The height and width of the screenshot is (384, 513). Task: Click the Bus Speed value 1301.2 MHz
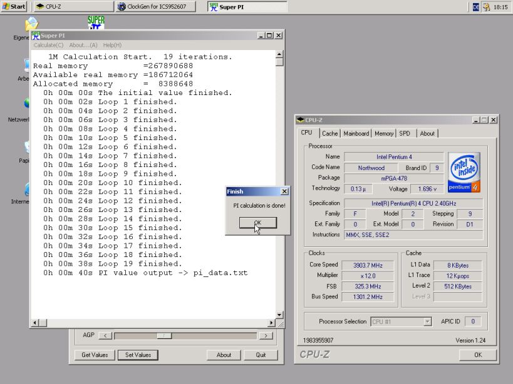coord(368,297)
